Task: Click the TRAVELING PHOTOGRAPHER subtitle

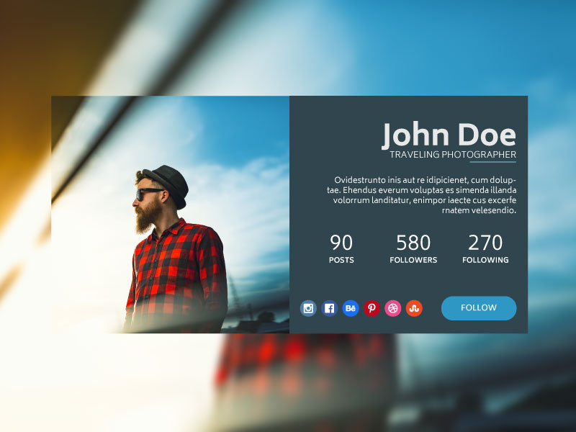Action: pyautogui.click(x=452, y=154)
